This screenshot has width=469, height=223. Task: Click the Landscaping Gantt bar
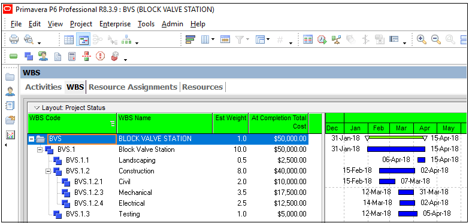click(421, 160)
